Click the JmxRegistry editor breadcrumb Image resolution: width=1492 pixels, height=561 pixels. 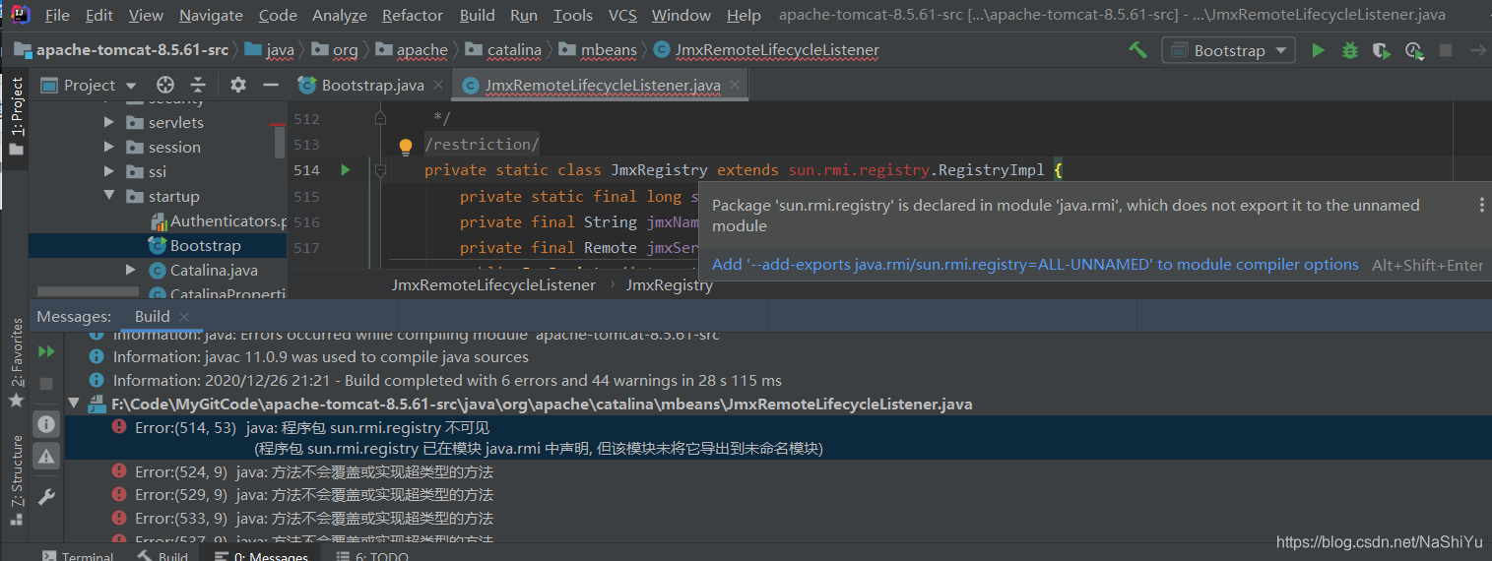coord(670,284)
